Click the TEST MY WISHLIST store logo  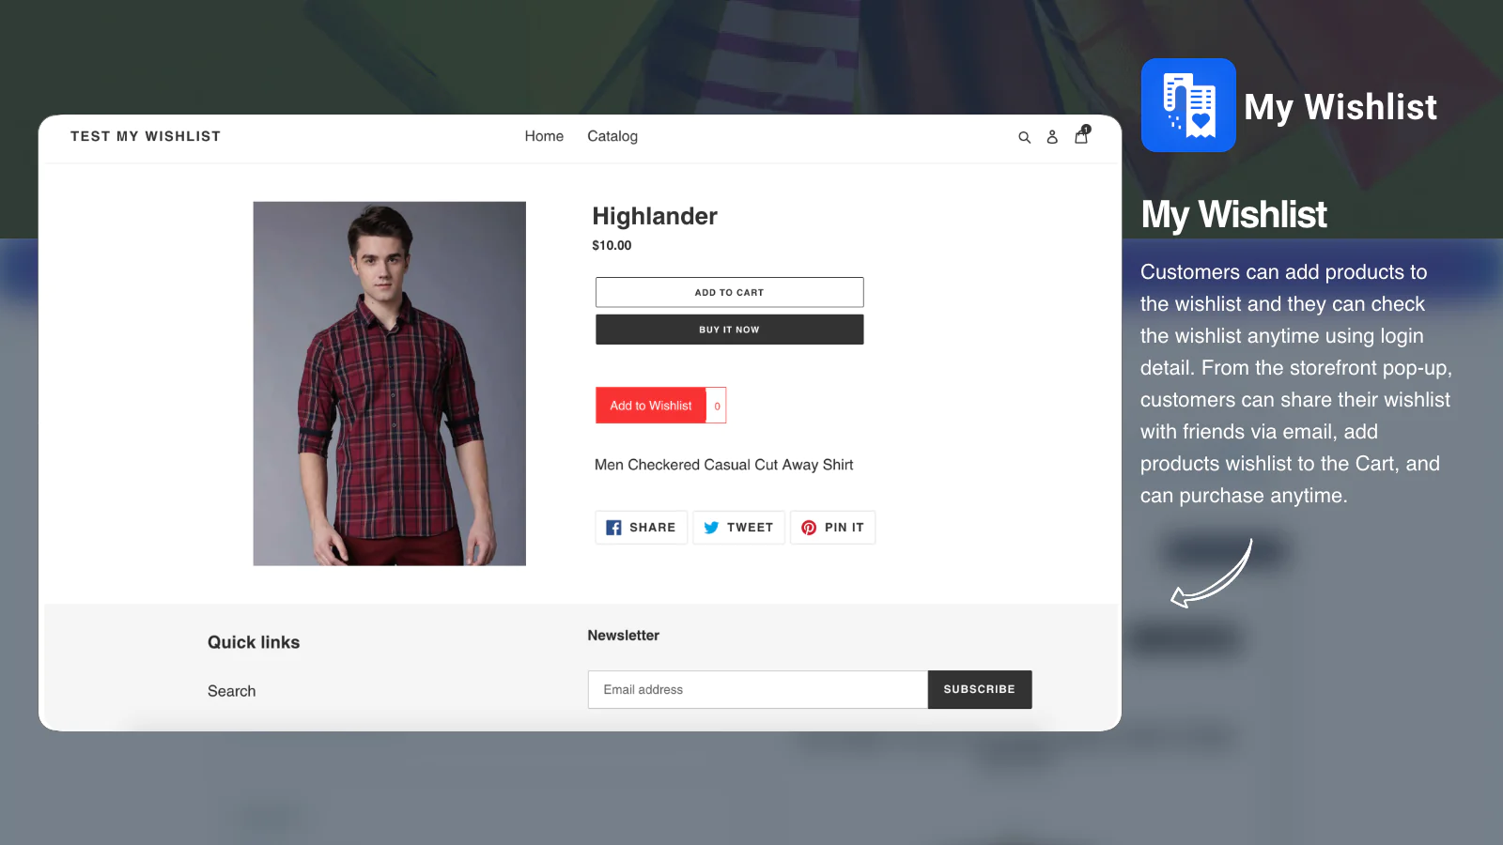(146, 136)
